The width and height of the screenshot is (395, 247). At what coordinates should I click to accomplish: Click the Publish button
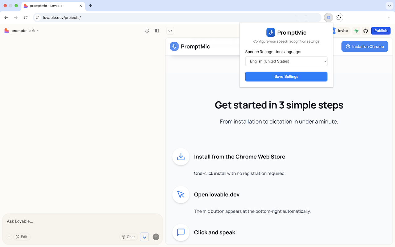tap(381, 31)
